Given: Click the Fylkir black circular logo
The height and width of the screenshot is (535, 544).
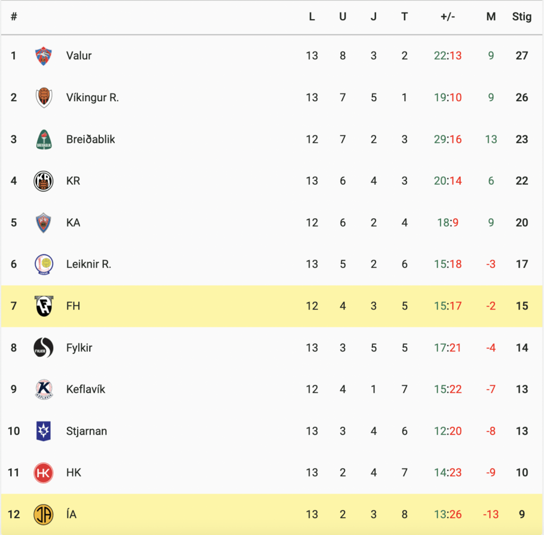Looking at the screenshot, I should [x=44, y=348].
